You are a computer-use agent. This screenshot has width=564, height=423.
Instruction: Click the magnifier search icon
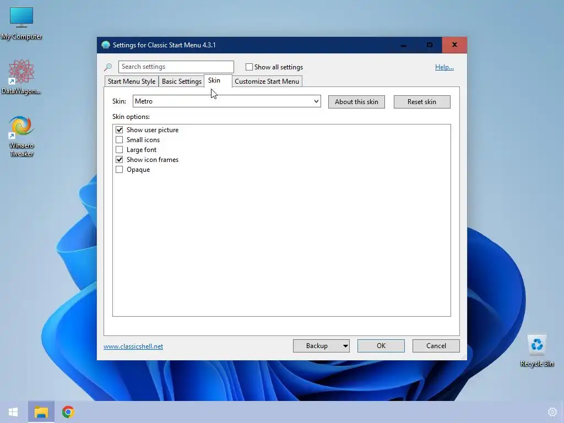[108, 67]
